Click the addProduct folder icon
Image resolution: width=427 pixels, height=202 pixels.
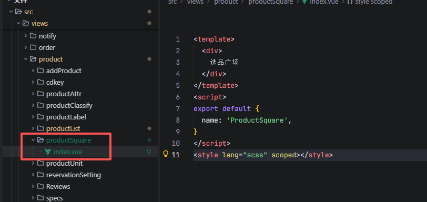coord(40,70)
